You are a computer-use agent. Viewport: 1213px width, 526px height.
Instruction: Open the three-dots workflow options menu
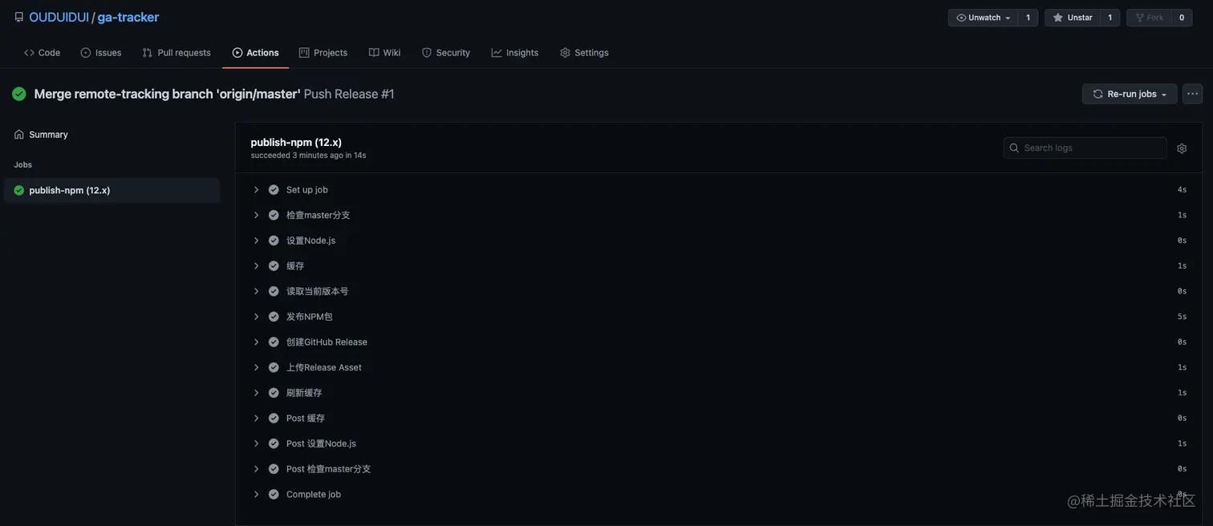coord(1193,94)
